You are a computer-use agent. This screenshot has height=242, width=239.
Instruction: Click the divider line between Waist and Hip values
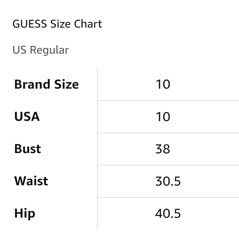click(168, 197)
